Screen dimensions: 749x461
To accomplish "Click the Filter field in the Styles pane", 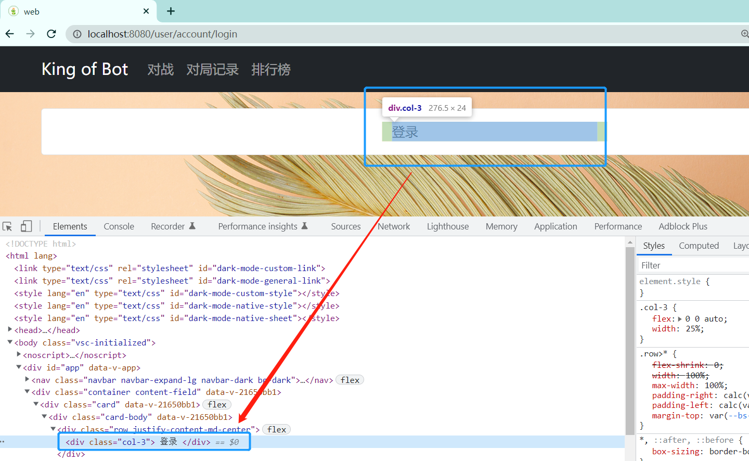I will coord(693,265).
